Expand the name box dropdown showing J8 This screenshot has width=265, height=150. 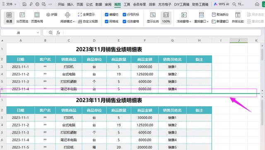click(38, 33)
